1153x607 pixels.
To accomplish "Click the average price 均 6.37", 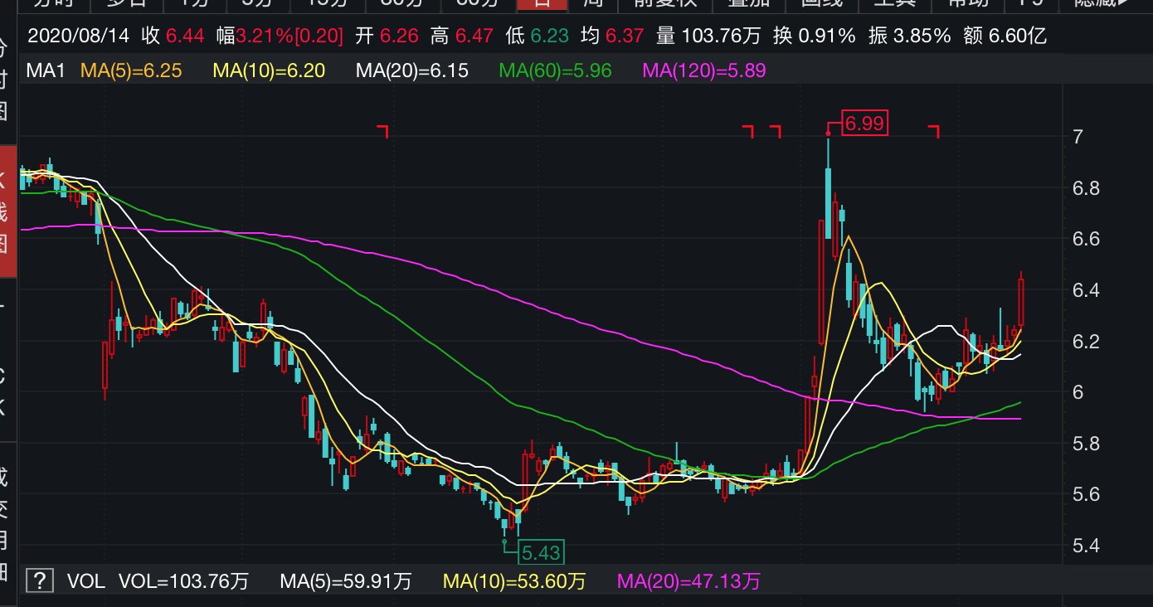I will (x=612, y=36).
